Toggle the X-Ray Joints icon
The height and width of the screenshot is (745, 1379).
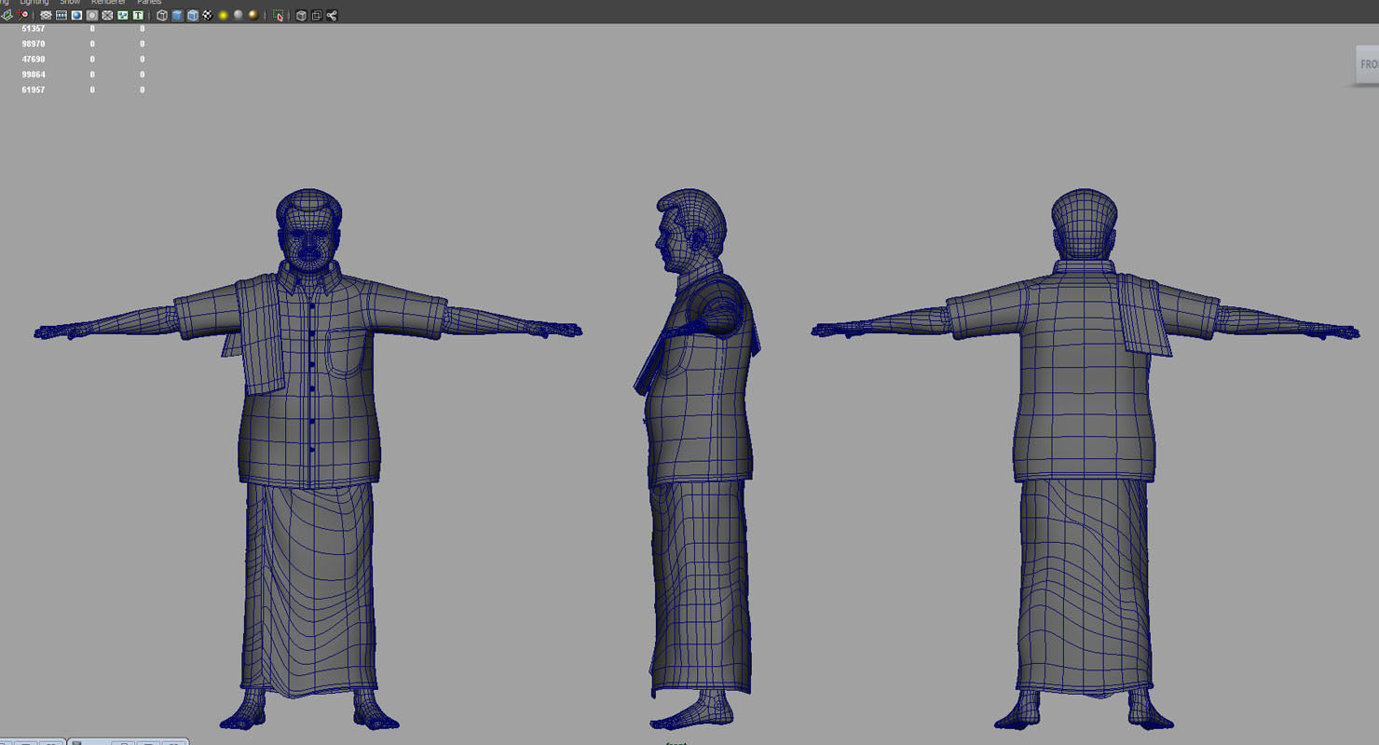(x=332, y=15)
